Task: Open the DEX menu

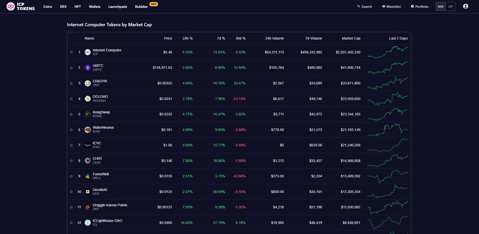Action: click(63, 6)
